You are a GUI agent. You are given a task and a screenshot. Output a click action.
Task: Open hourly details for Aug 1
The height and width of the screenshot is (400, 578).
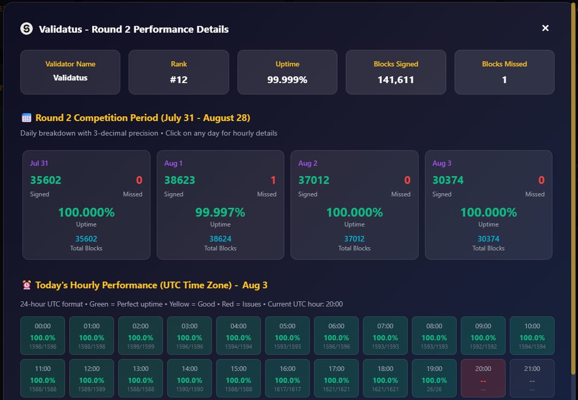[x=220, y=205]
